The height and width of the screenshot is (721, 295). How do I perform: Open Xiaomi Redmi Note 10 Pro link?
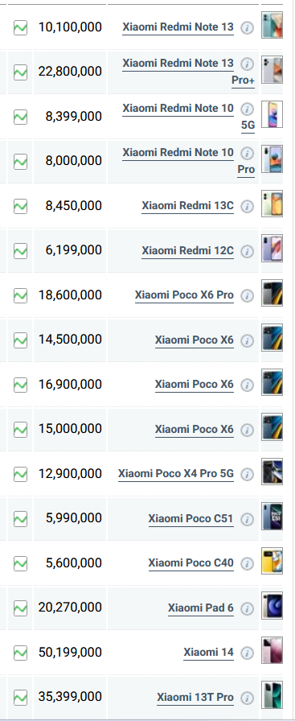(x=188, y=161)
